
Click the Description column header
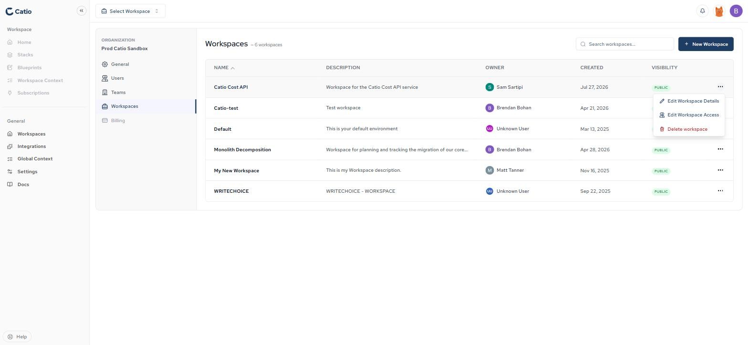[x=343, y=68]
